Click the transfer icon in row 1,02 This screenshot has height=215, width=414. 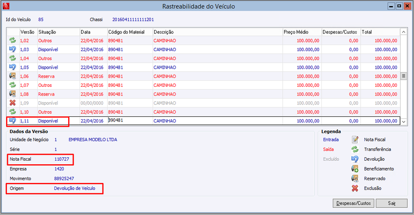pyautogui.click(x=12, y=40)
